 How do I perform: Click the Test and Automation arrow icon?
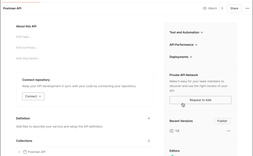pos(202,32)
